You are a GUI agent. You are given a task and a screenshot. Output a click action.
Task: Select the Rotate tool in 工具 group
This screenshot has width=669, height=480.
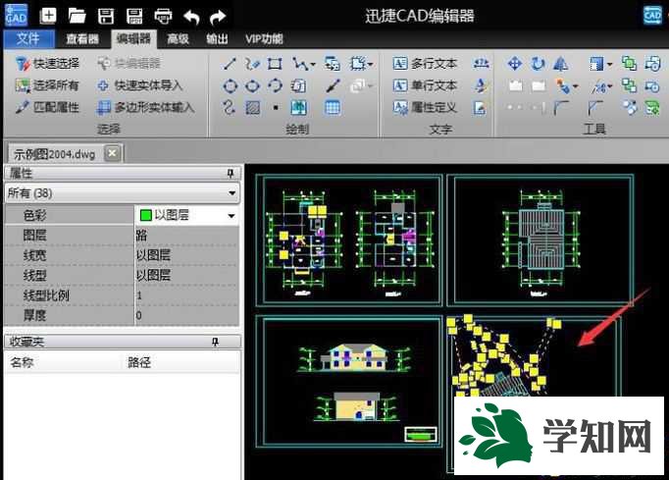pos(538,64)
